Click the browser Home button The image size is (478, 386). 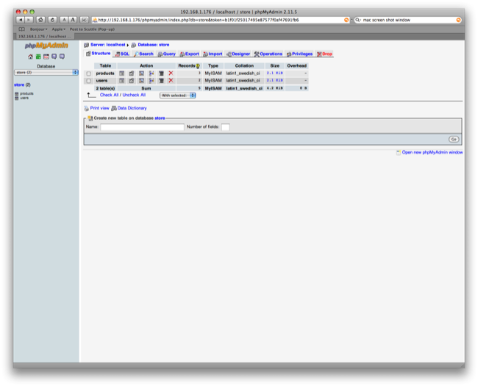tap(40, 20)
